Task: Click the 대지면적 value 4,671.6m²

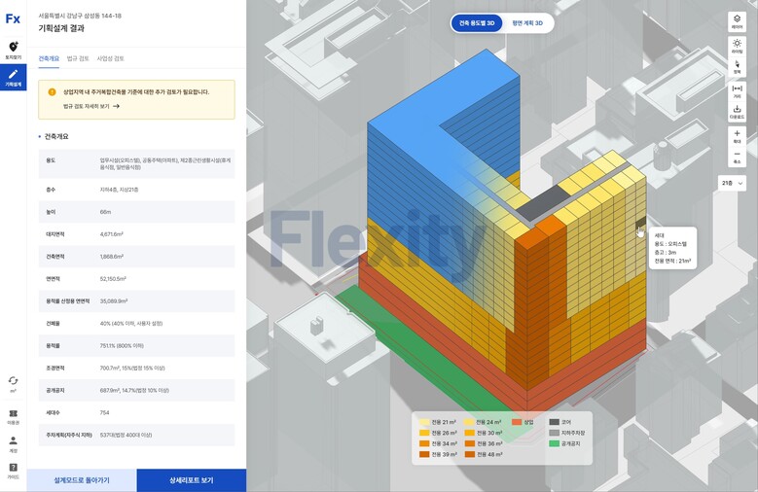Action: (x=111, y=234)
